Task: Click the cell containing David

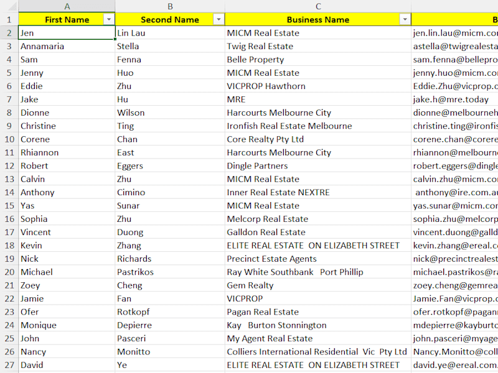Action: (67, 365)
